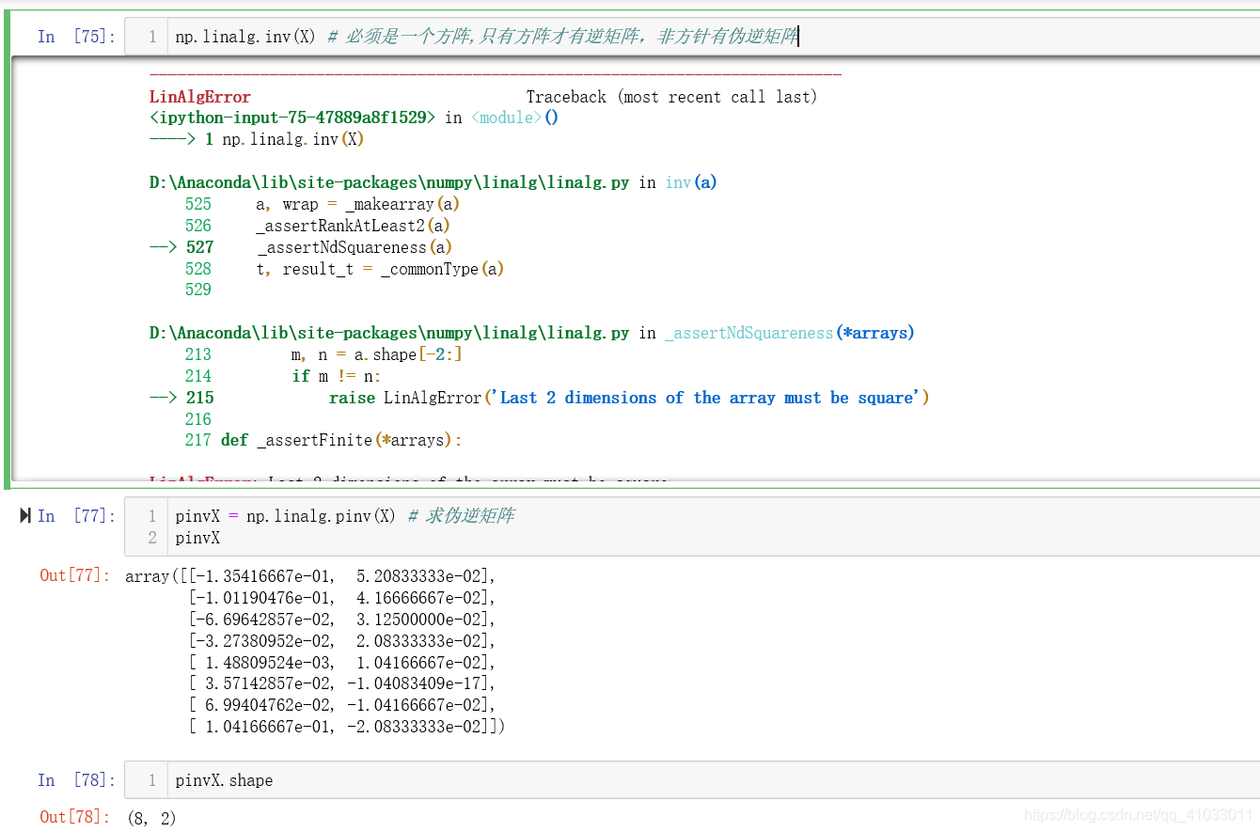Viewport: 1260px width, 832px height.
Task: Click traceback line 214 'if m != n:'
Action: tap(283, 376)
